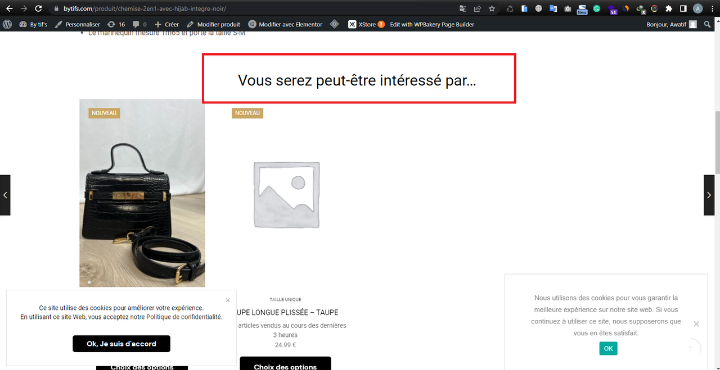Viewport: 720px width, 370px height.
Task: Click the orange crescent extension icon
Action: (x=625, y=8)
